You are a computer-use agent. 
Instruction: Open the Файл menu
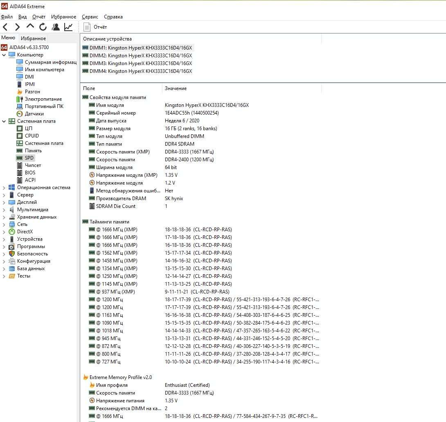point(7,17)
